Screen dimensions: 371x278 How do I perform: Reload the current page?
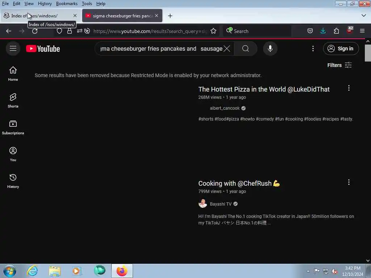click(x=35, y=31)
